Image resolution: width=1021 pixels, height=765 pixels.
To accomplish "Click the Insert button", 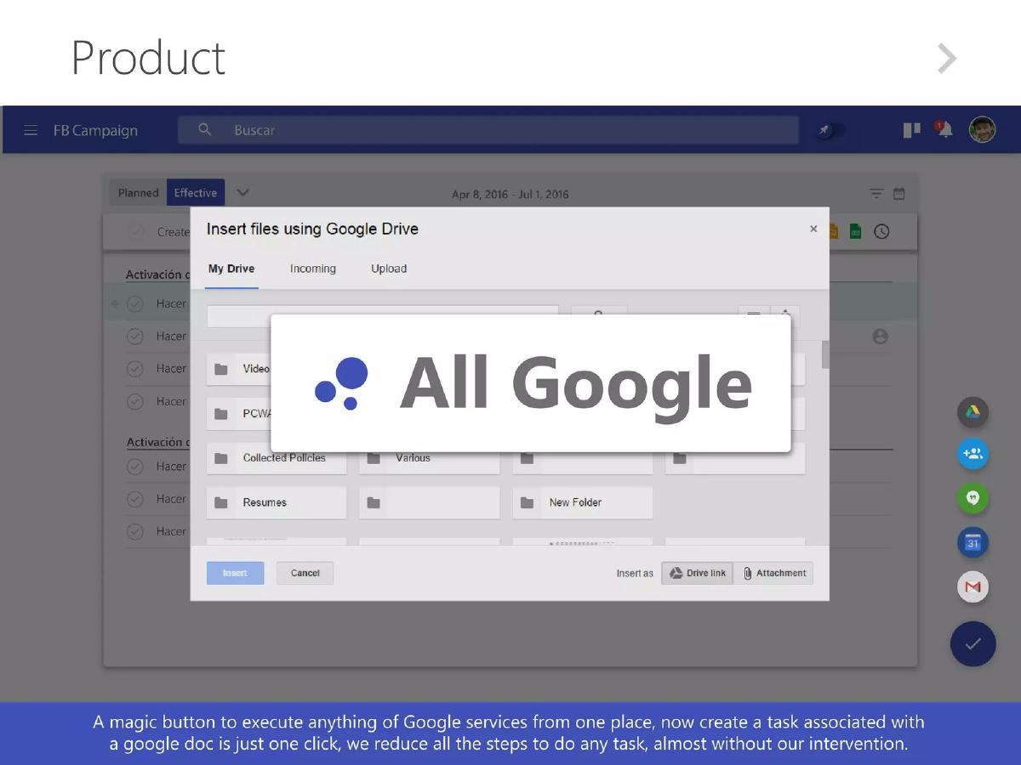I will pyautogui.click(x=235, y=573).
